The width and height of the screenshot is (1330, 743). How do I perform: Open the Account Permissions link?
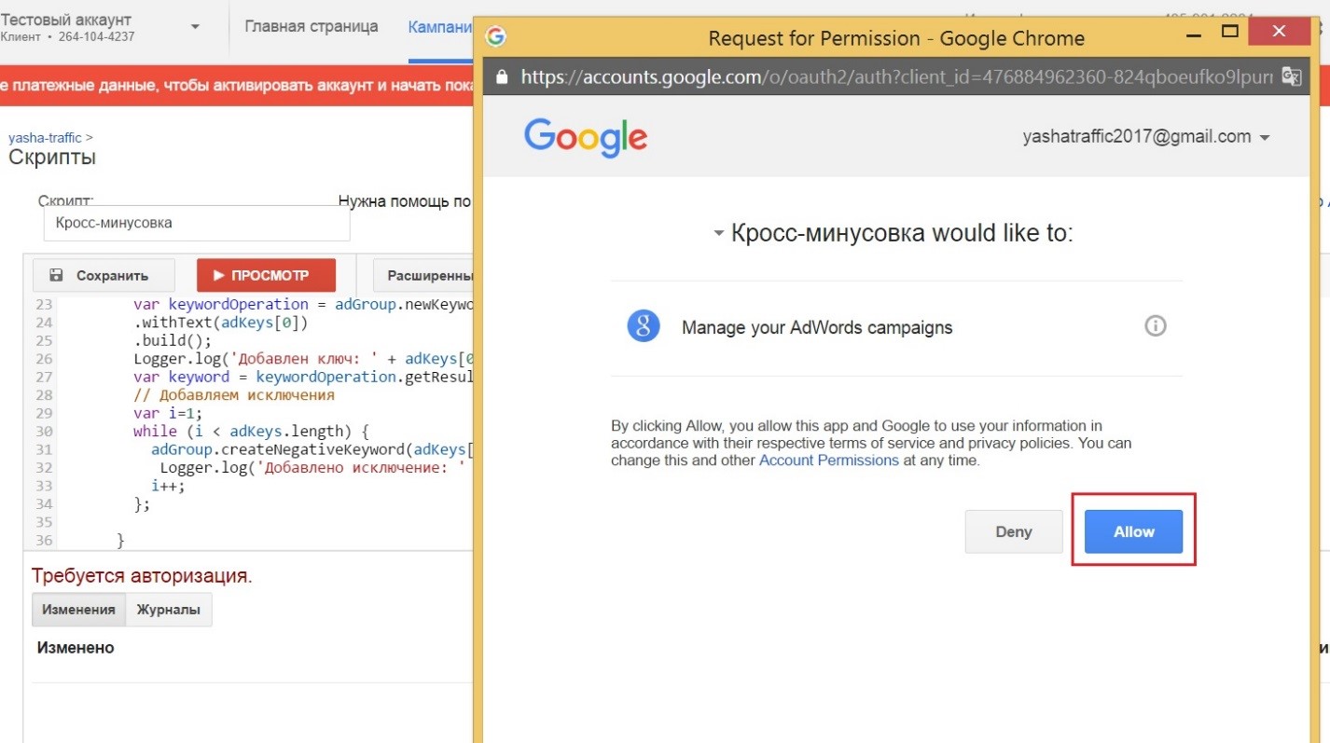(829, 461)
